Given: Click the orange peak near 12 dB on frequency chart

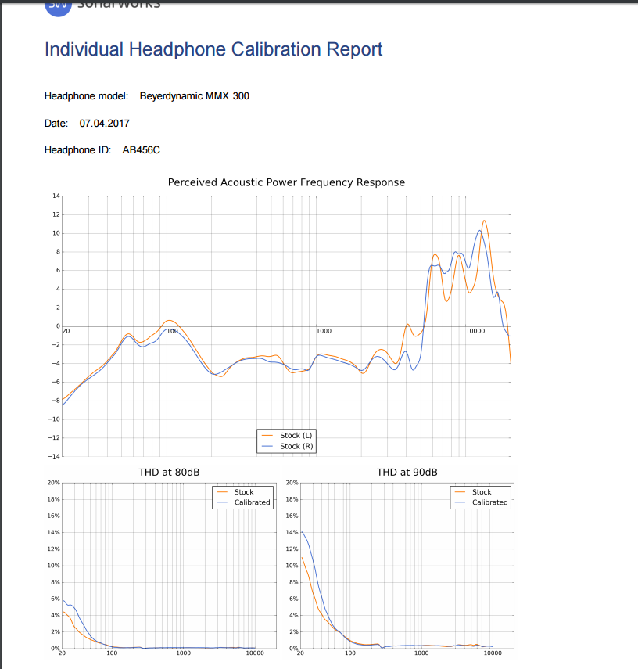Looking at the screenshot, I should [484, 221].
